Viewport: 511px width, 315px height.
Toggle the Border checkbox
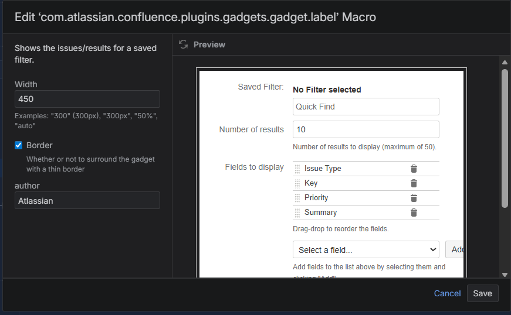point(19,145)
